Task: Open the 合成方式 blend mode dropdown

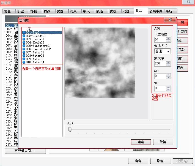Action: click(163, 51)
